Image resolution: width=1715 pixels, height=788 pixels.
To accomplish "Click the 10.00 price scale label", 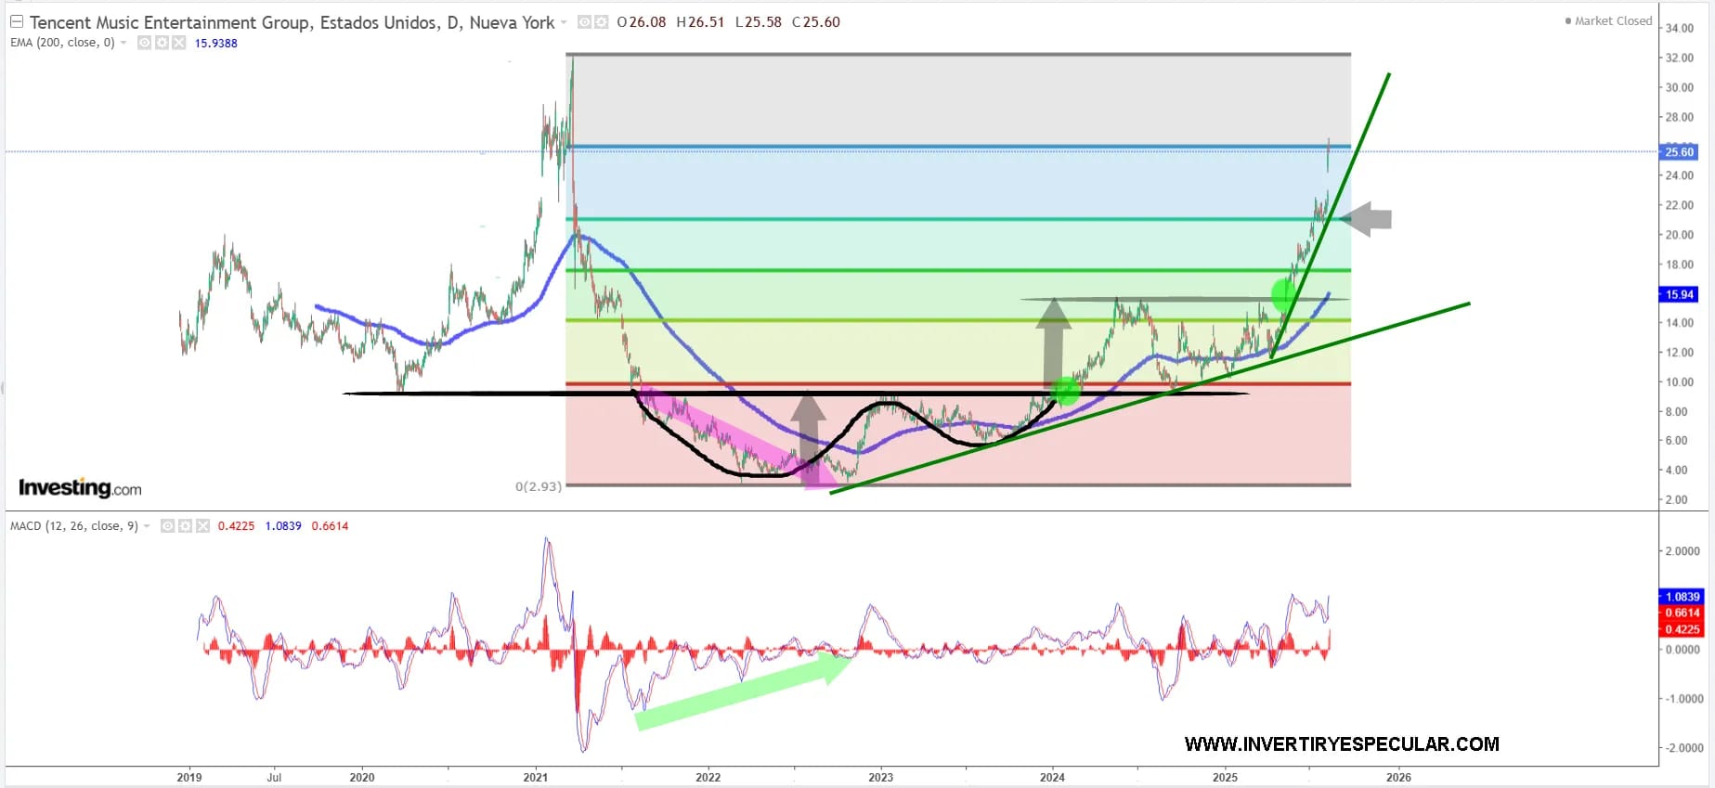I will point(1680,381).
